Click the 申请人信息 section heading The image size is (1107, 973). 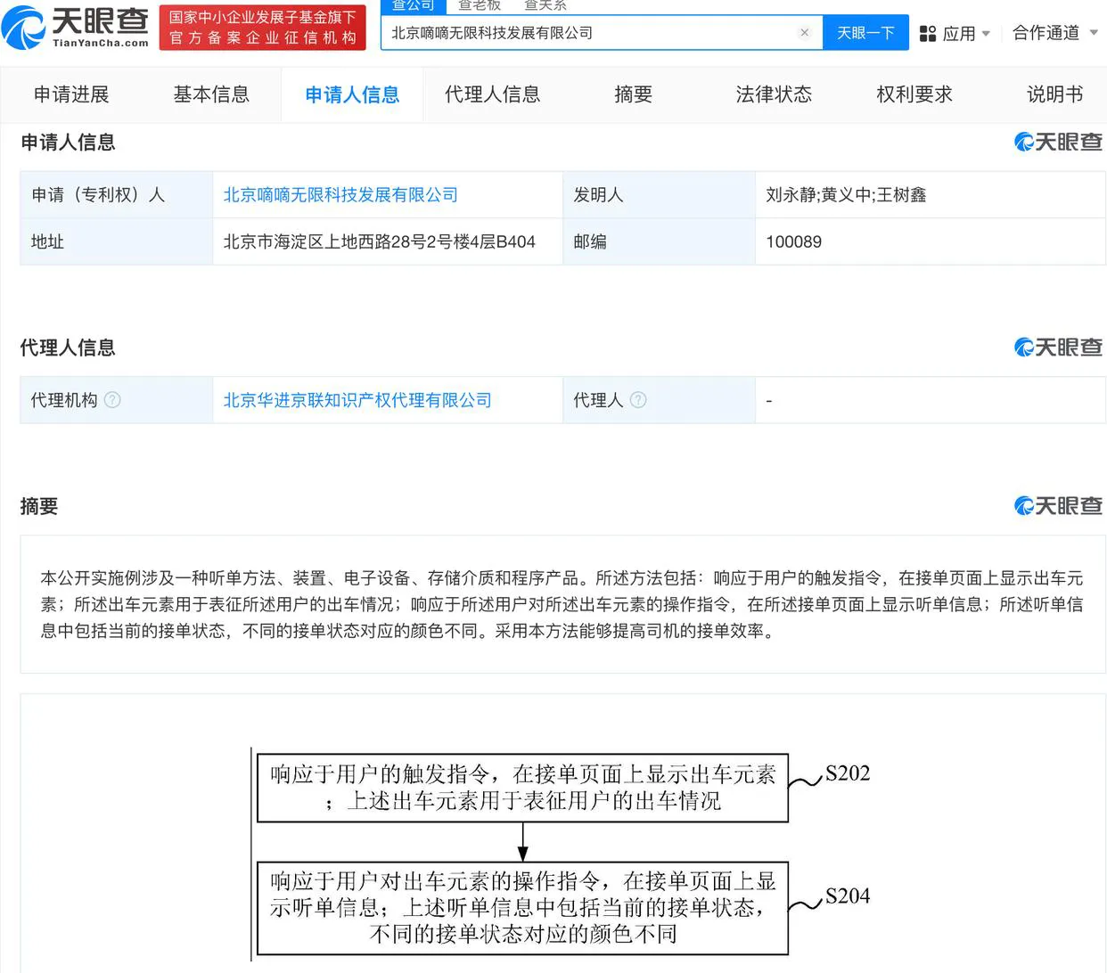(68, 142)
